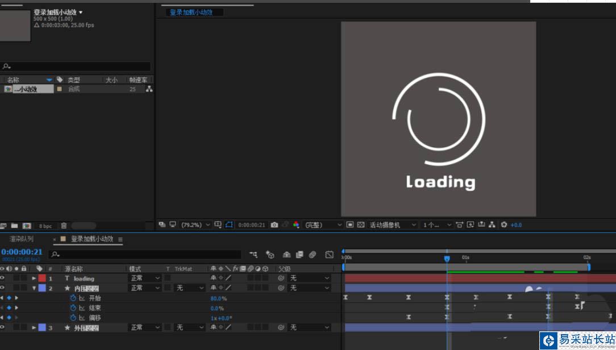Open graph icon next to 开始 property
Image resolution: width=616 pixels, height=350 pixels.
(82, 298)
